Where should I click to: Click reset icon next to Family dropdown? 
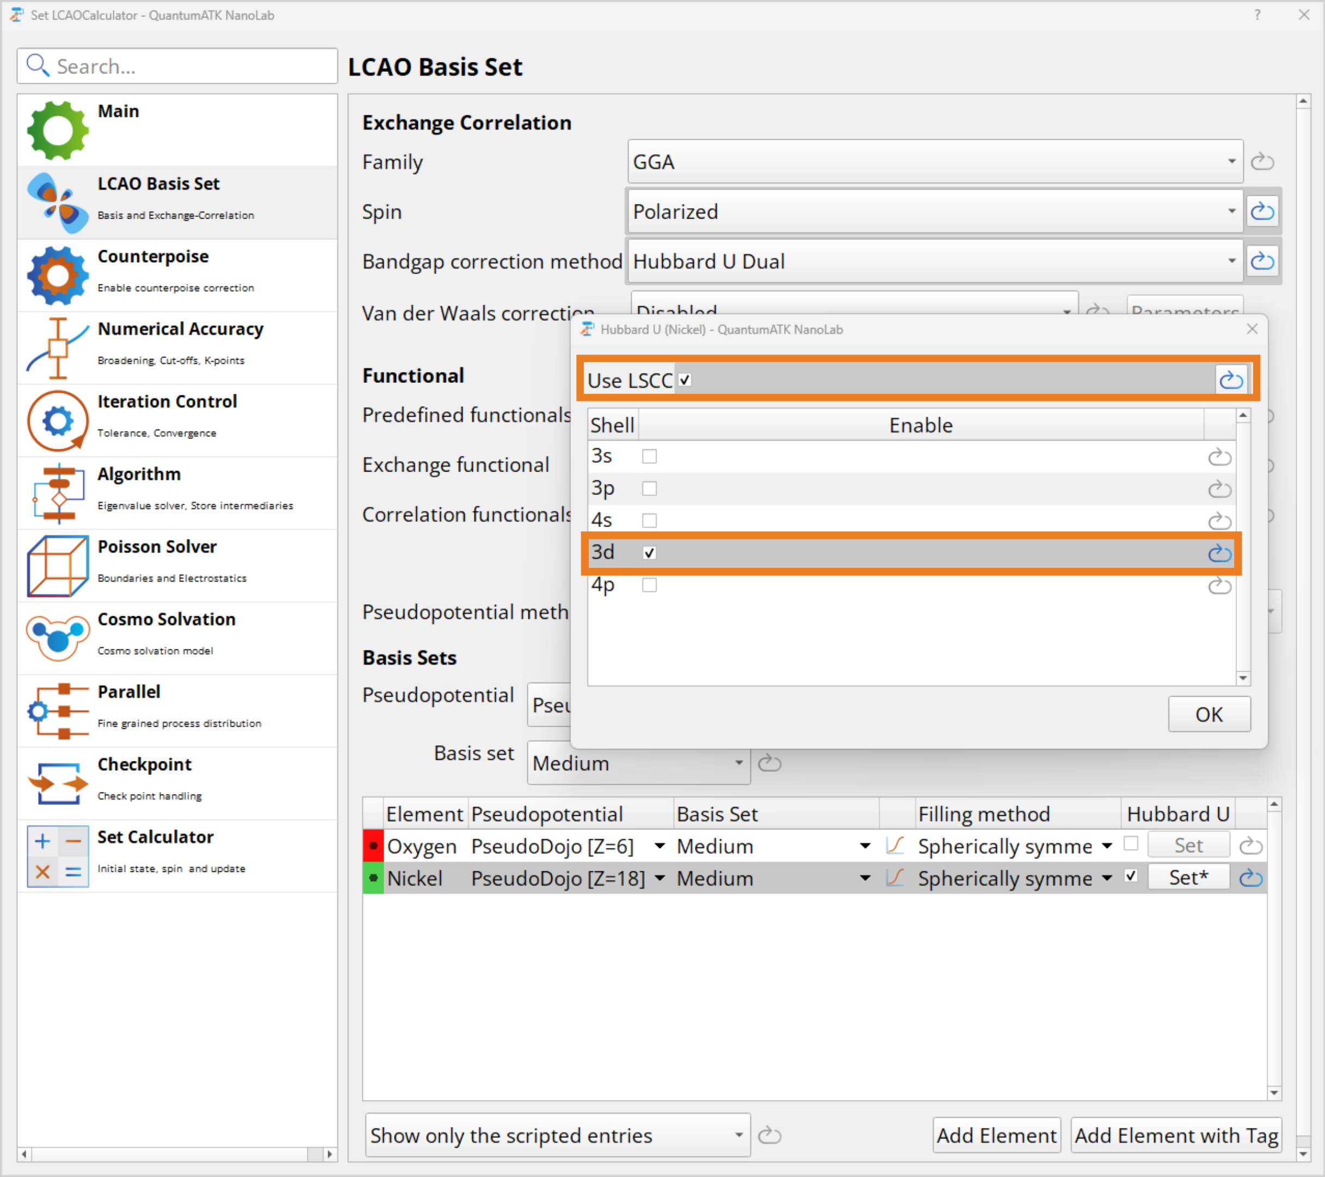pyautogui.click(x=1261, y=162)
